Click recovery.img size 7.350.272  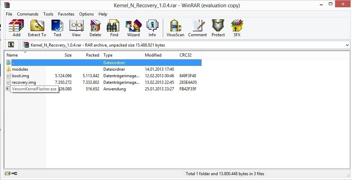tap(63, 82)
